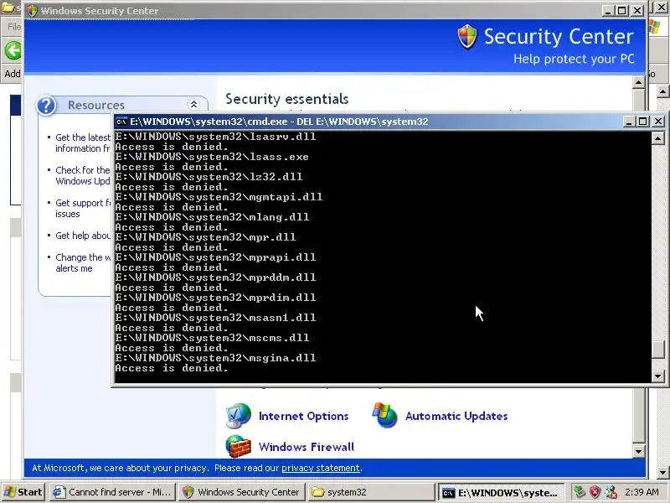Close the cmd.exe window
This screenshot has width=670, height=503.
pos(658,122)
